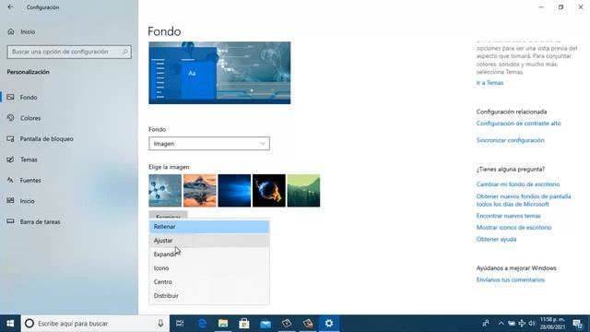This screenshot has height=332, width=590.
Task: Show hidden tray icons chevron
Action: (x=501, y=324)
